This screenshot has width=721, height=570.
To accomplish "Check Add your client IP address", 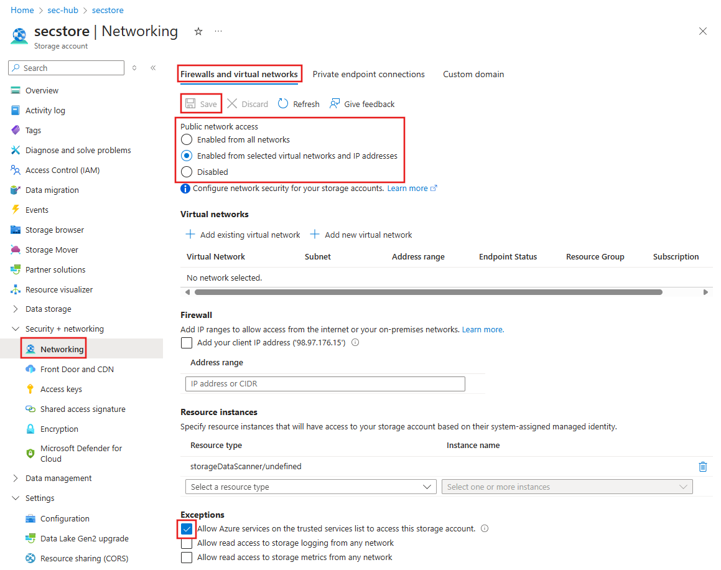I will 187,343.
